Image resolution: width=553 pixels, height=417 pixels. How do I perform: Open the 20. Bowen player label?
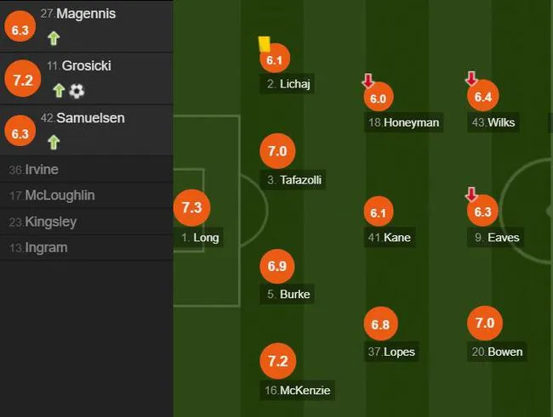coord(497,352)
